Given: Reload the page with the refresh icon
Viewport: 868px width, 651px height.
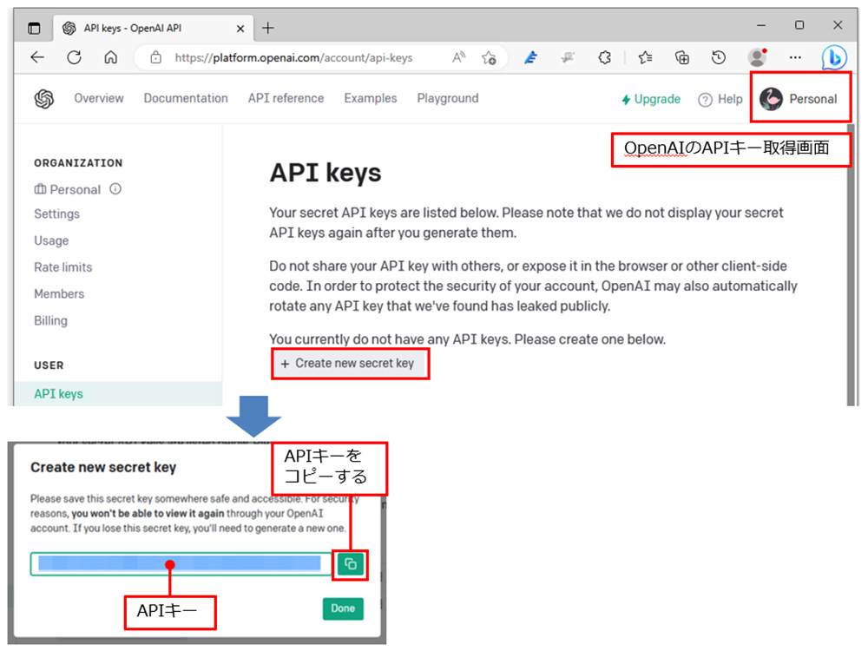Looking at the screenshot, I should (x=74, y=57).
